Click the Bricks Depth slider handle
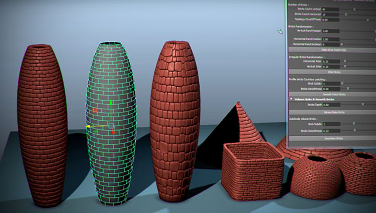 point(362,104)
